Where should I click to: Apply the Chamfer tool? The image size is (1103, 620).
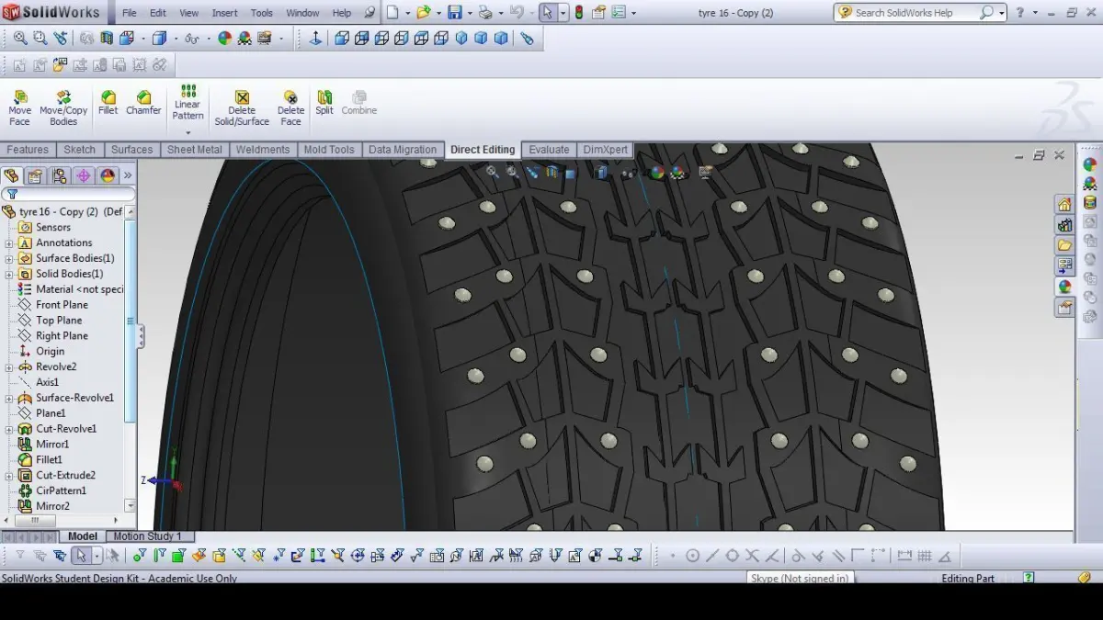point(143,103)
